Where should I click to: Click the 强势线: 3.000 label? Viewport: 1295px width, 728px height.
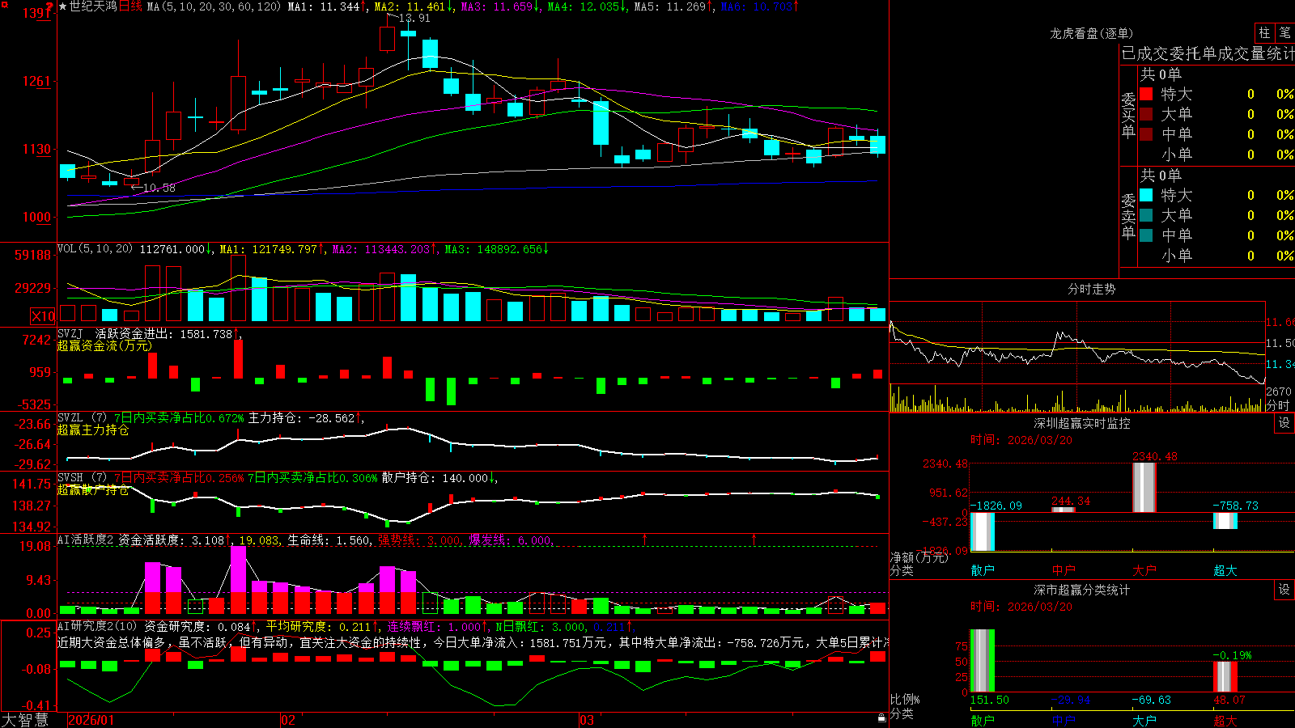(419, 540)
